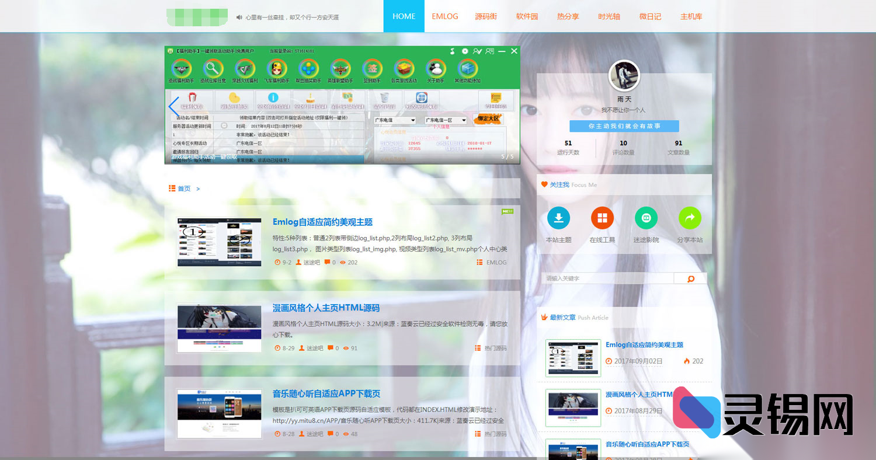The width and height of the screenshot is (876, 460).
Task: Open settings gear on the green title bar
Action: 465,51
